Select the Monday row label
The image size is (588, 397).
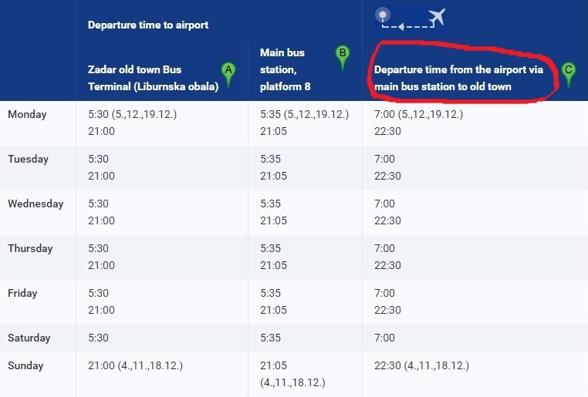(x=27, y=114)
